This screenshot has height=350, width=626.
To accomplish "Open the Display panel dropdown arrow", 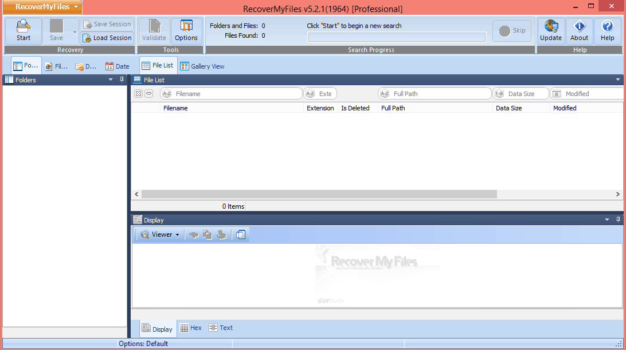I will 607,220.
